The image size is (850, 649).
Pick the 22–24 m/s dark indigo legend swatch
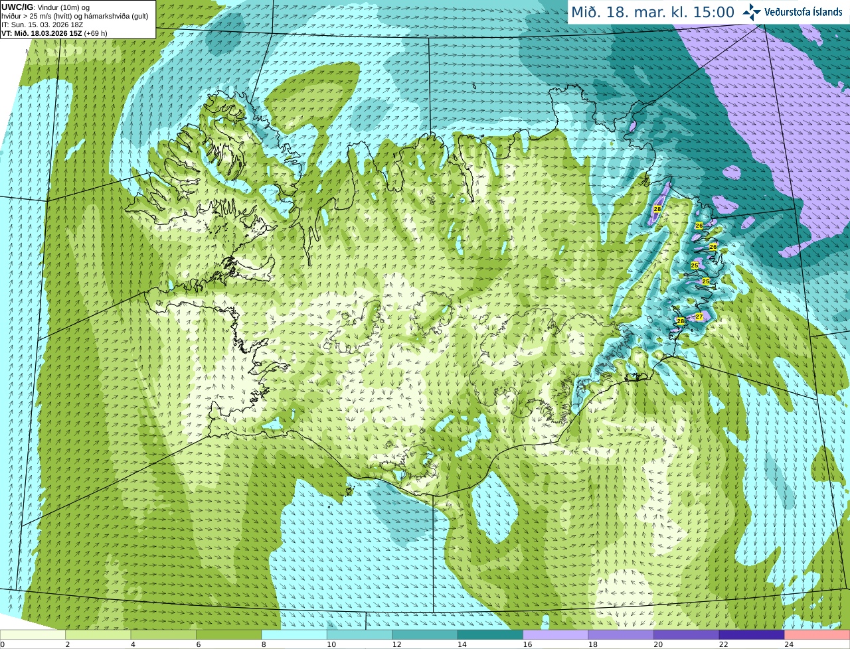tap(752, 634)
